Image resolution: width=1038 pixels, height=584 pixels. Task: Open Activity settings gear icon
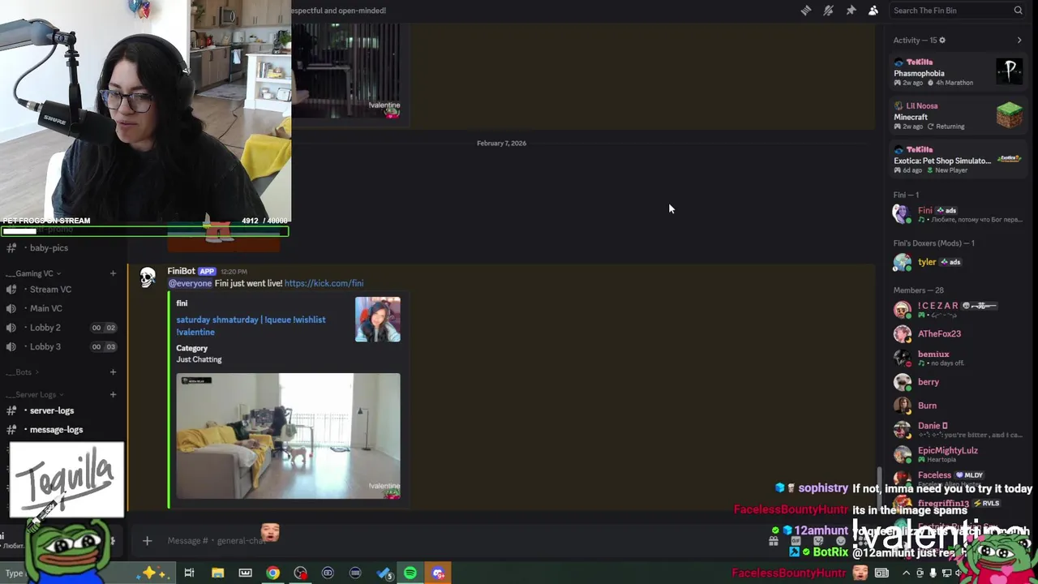pos(941,40)
